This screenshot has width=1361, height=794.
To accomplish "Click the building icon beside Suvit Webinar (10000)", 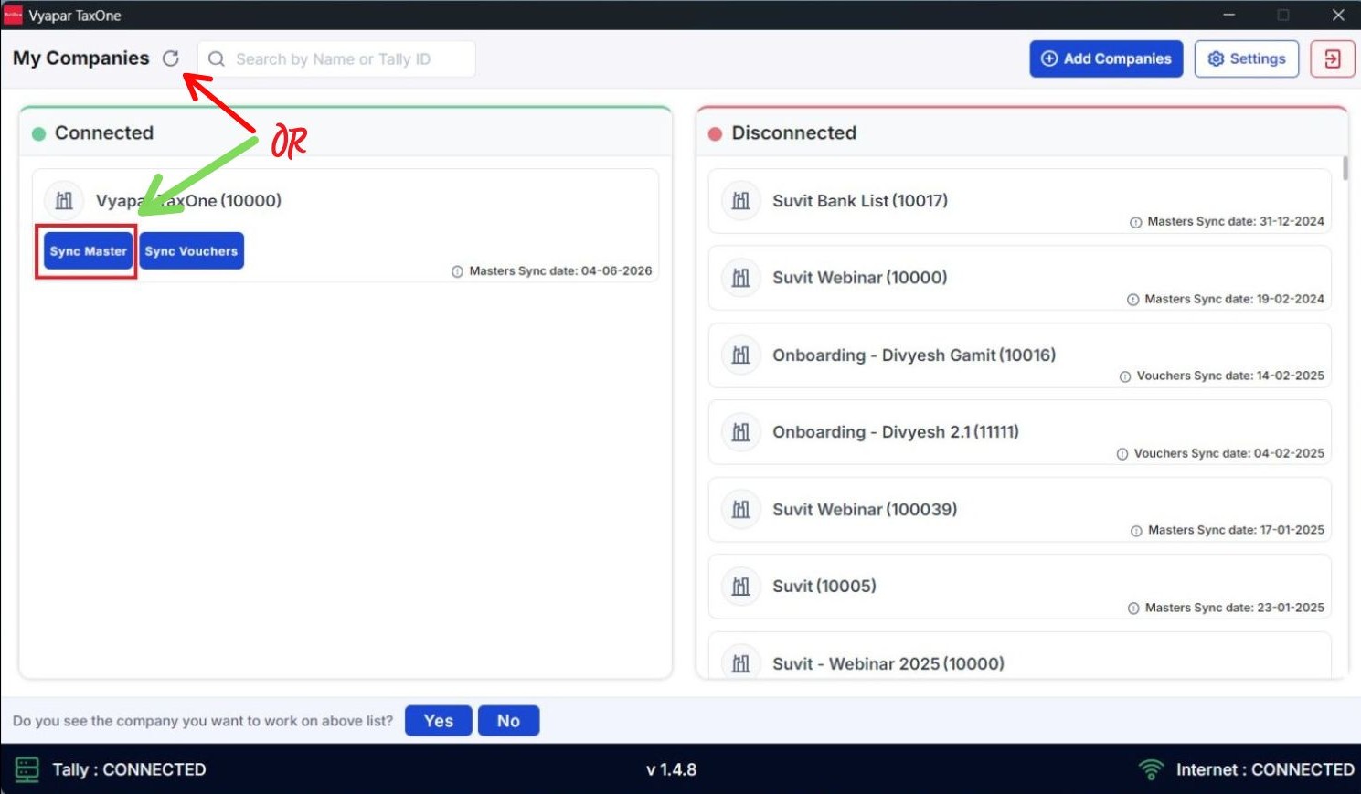I will (x=741, y=278).
